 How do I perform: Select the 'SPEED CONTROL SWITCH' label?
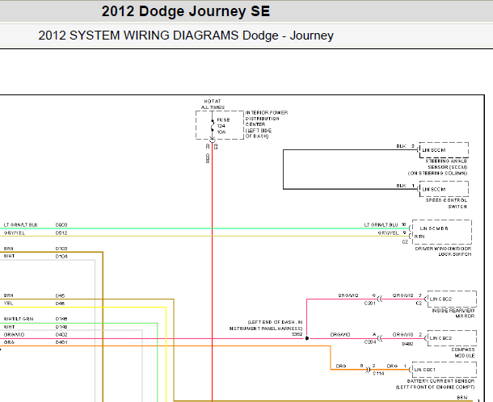[x=446, y=203]
